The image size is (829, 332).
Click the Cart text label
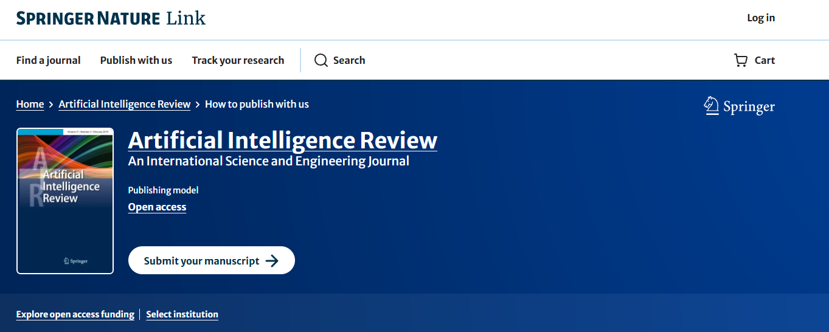pyautogui.click(x=765, y=60)
